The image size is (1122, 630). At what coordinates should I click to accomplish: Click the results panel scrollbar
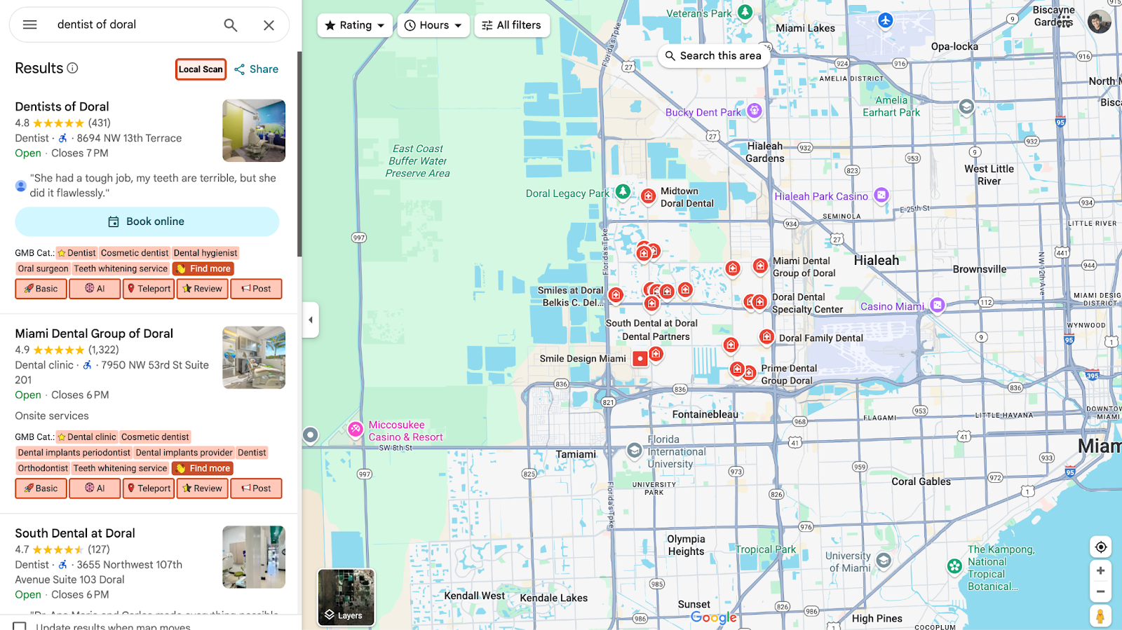tap(299, 154)
